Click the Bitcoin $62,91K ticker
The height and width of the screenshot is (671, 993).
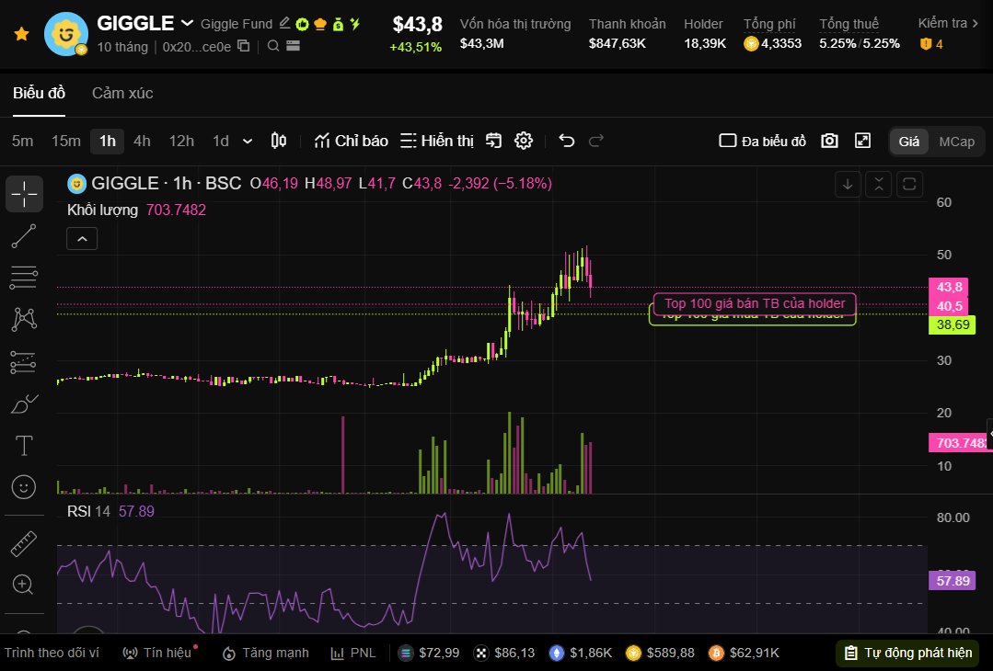745,653
